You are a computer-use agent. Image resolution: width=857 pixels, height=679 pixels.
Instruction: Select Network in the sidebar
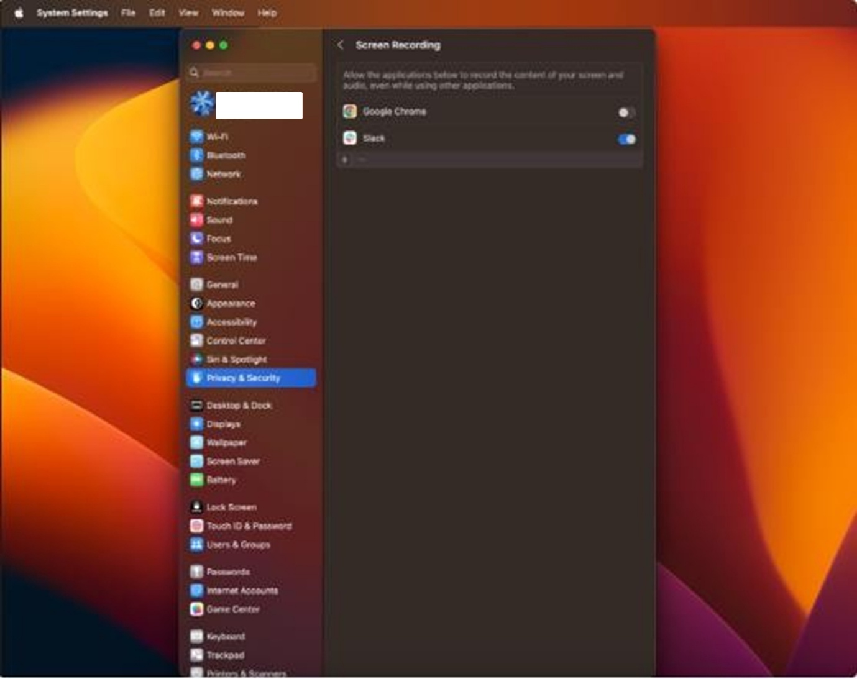(223, 175)
